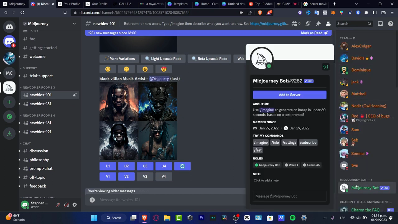Open Windows Start menu
398x224 pixels.
point(94,218)
